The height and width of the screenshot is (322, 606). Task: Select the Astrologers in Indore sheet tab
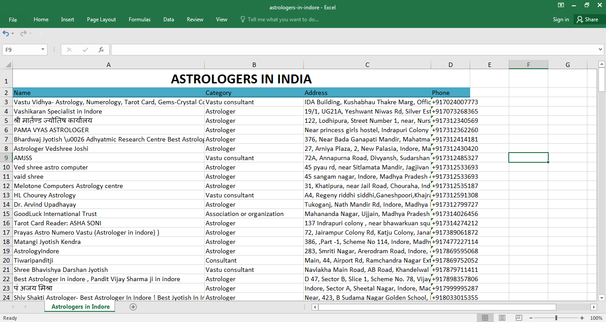[x=80, y=307]
